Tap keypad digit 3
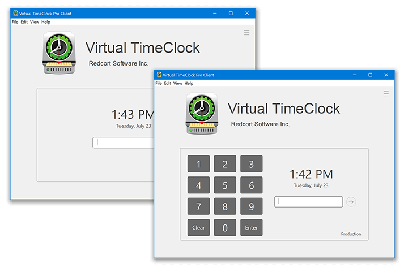The width and height of the screenshot is (404, 268). 252,164
